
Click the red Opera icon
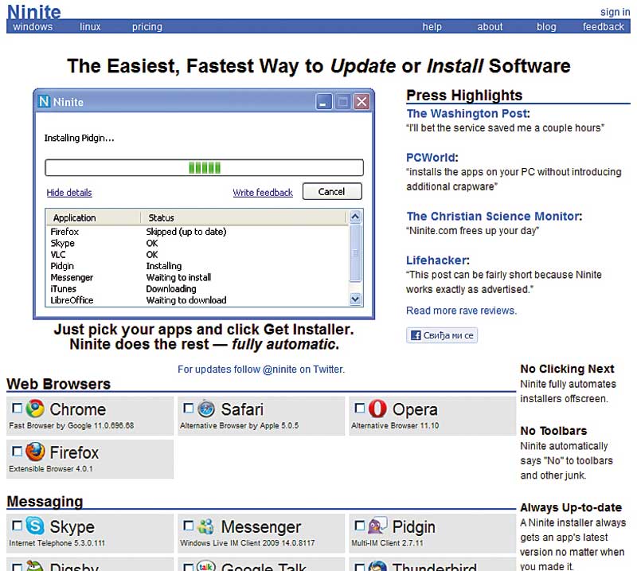click(x=377, y=409)
